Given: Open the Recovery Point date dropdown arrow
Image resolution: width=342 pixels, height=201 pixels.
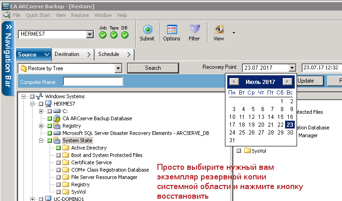Looking at the screenshot, I should [x=292, y=68].
